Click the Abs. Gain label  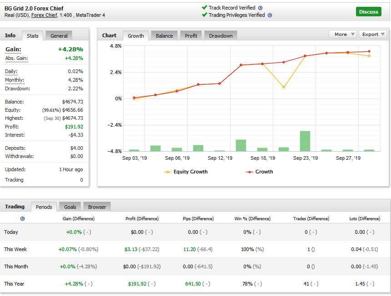(16, 59)
